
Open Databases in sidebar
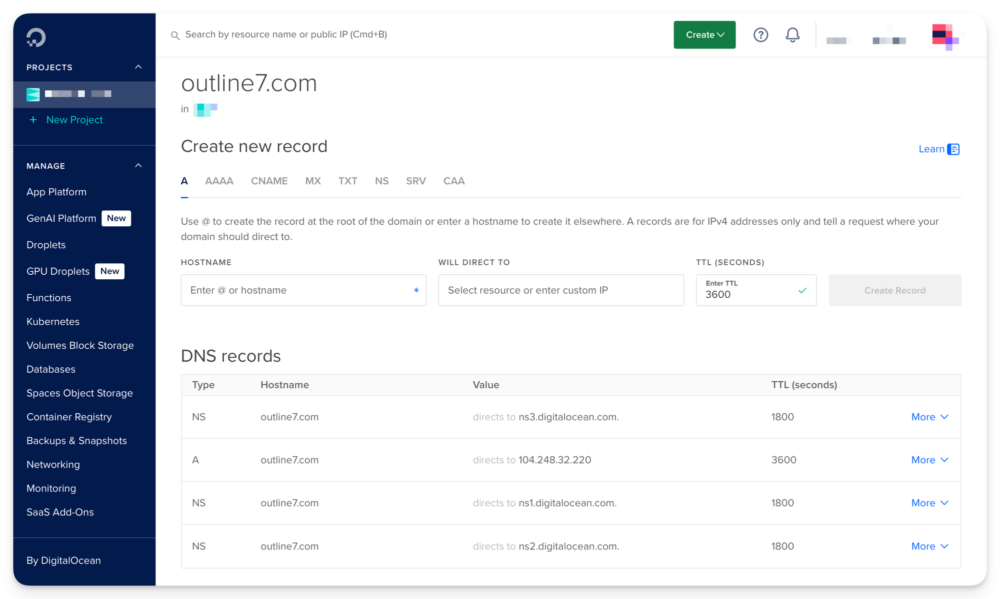[51, 370]
